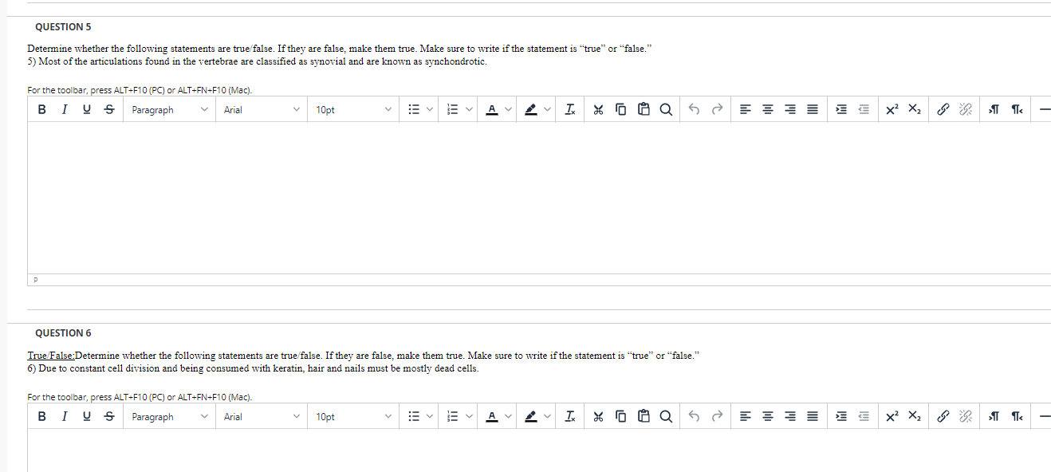Insert a numbered list in Question 6 editor
The width and height of the screenshot is (1051, 472).
(453, 416)
